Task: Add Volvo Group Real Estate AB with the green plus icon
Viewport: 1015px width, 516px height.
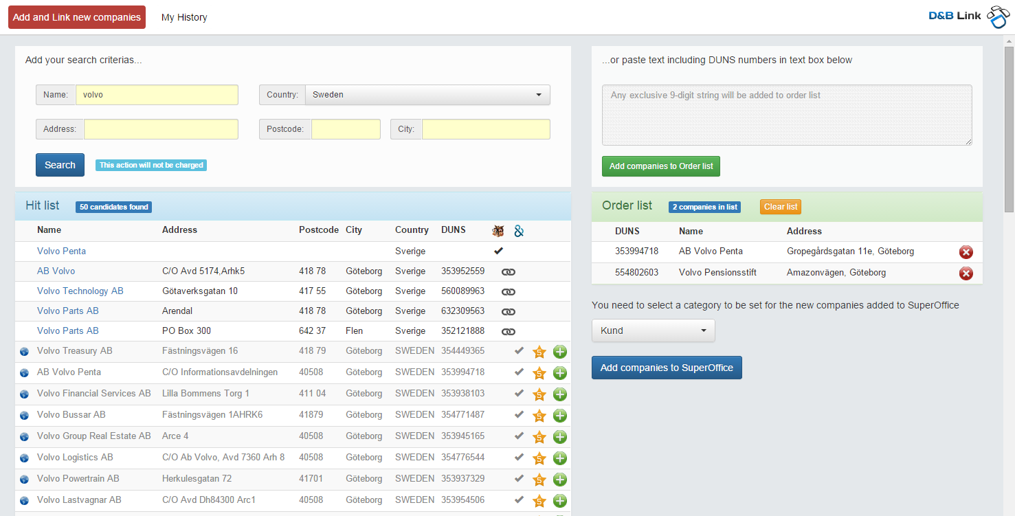Action: tap(560, 437)
